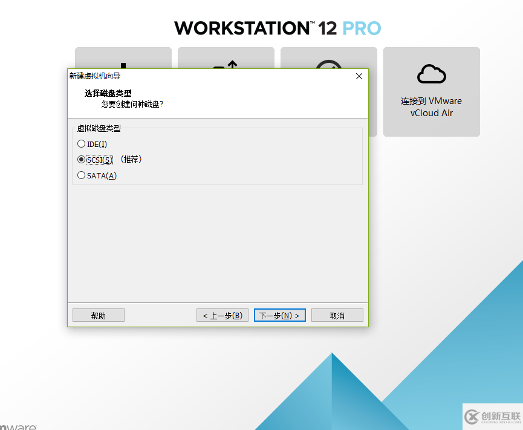This screenshot has height=430, width=523.
Task: Proceed with 下一步(N) button
Action: click(x=280, y=315)
